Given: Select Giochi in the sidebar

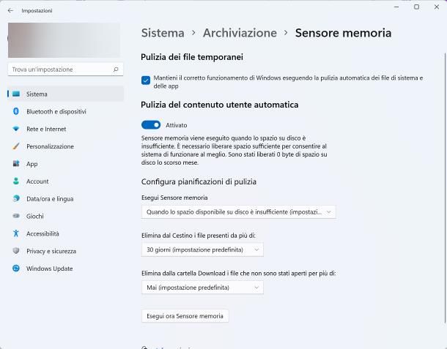Looking at the screenshot, I should 36,216.
